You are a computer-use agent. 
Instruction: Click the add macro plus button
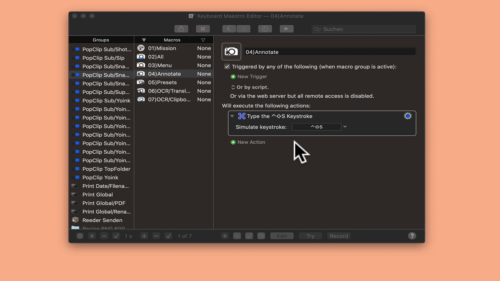[x=144, y=236]
